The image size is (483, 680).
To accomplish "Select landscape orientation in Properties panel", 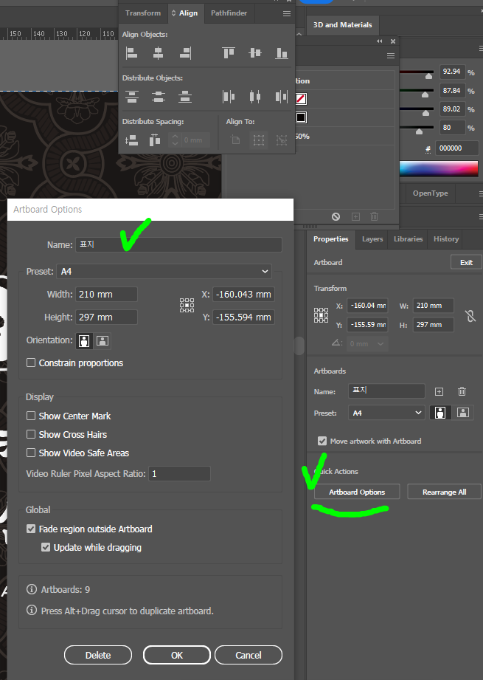I will (462, 413).
